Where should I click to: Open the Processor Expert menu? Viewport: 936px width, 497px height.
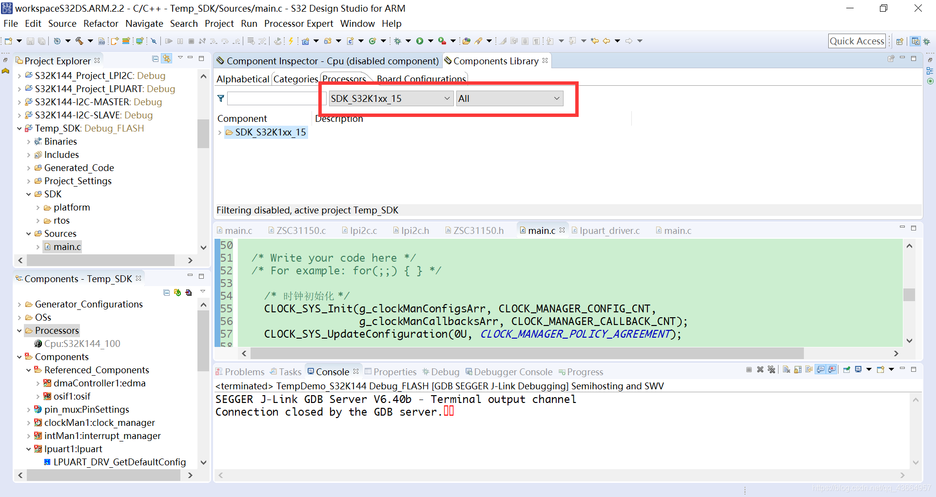coord(298,23)
